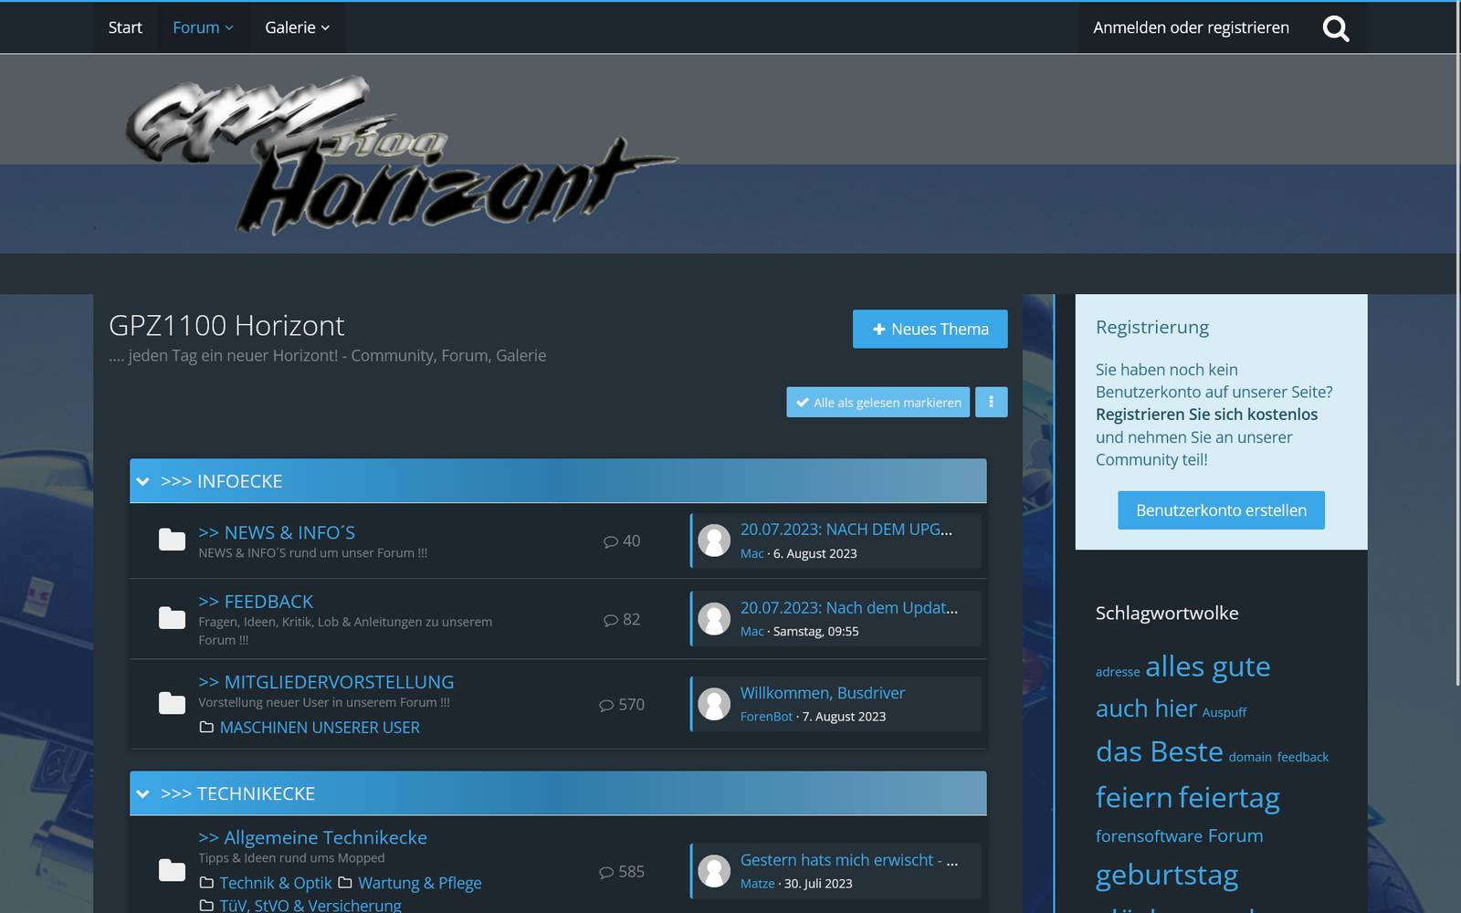Select the tag 'forensoftware'

click(1149, 836)
